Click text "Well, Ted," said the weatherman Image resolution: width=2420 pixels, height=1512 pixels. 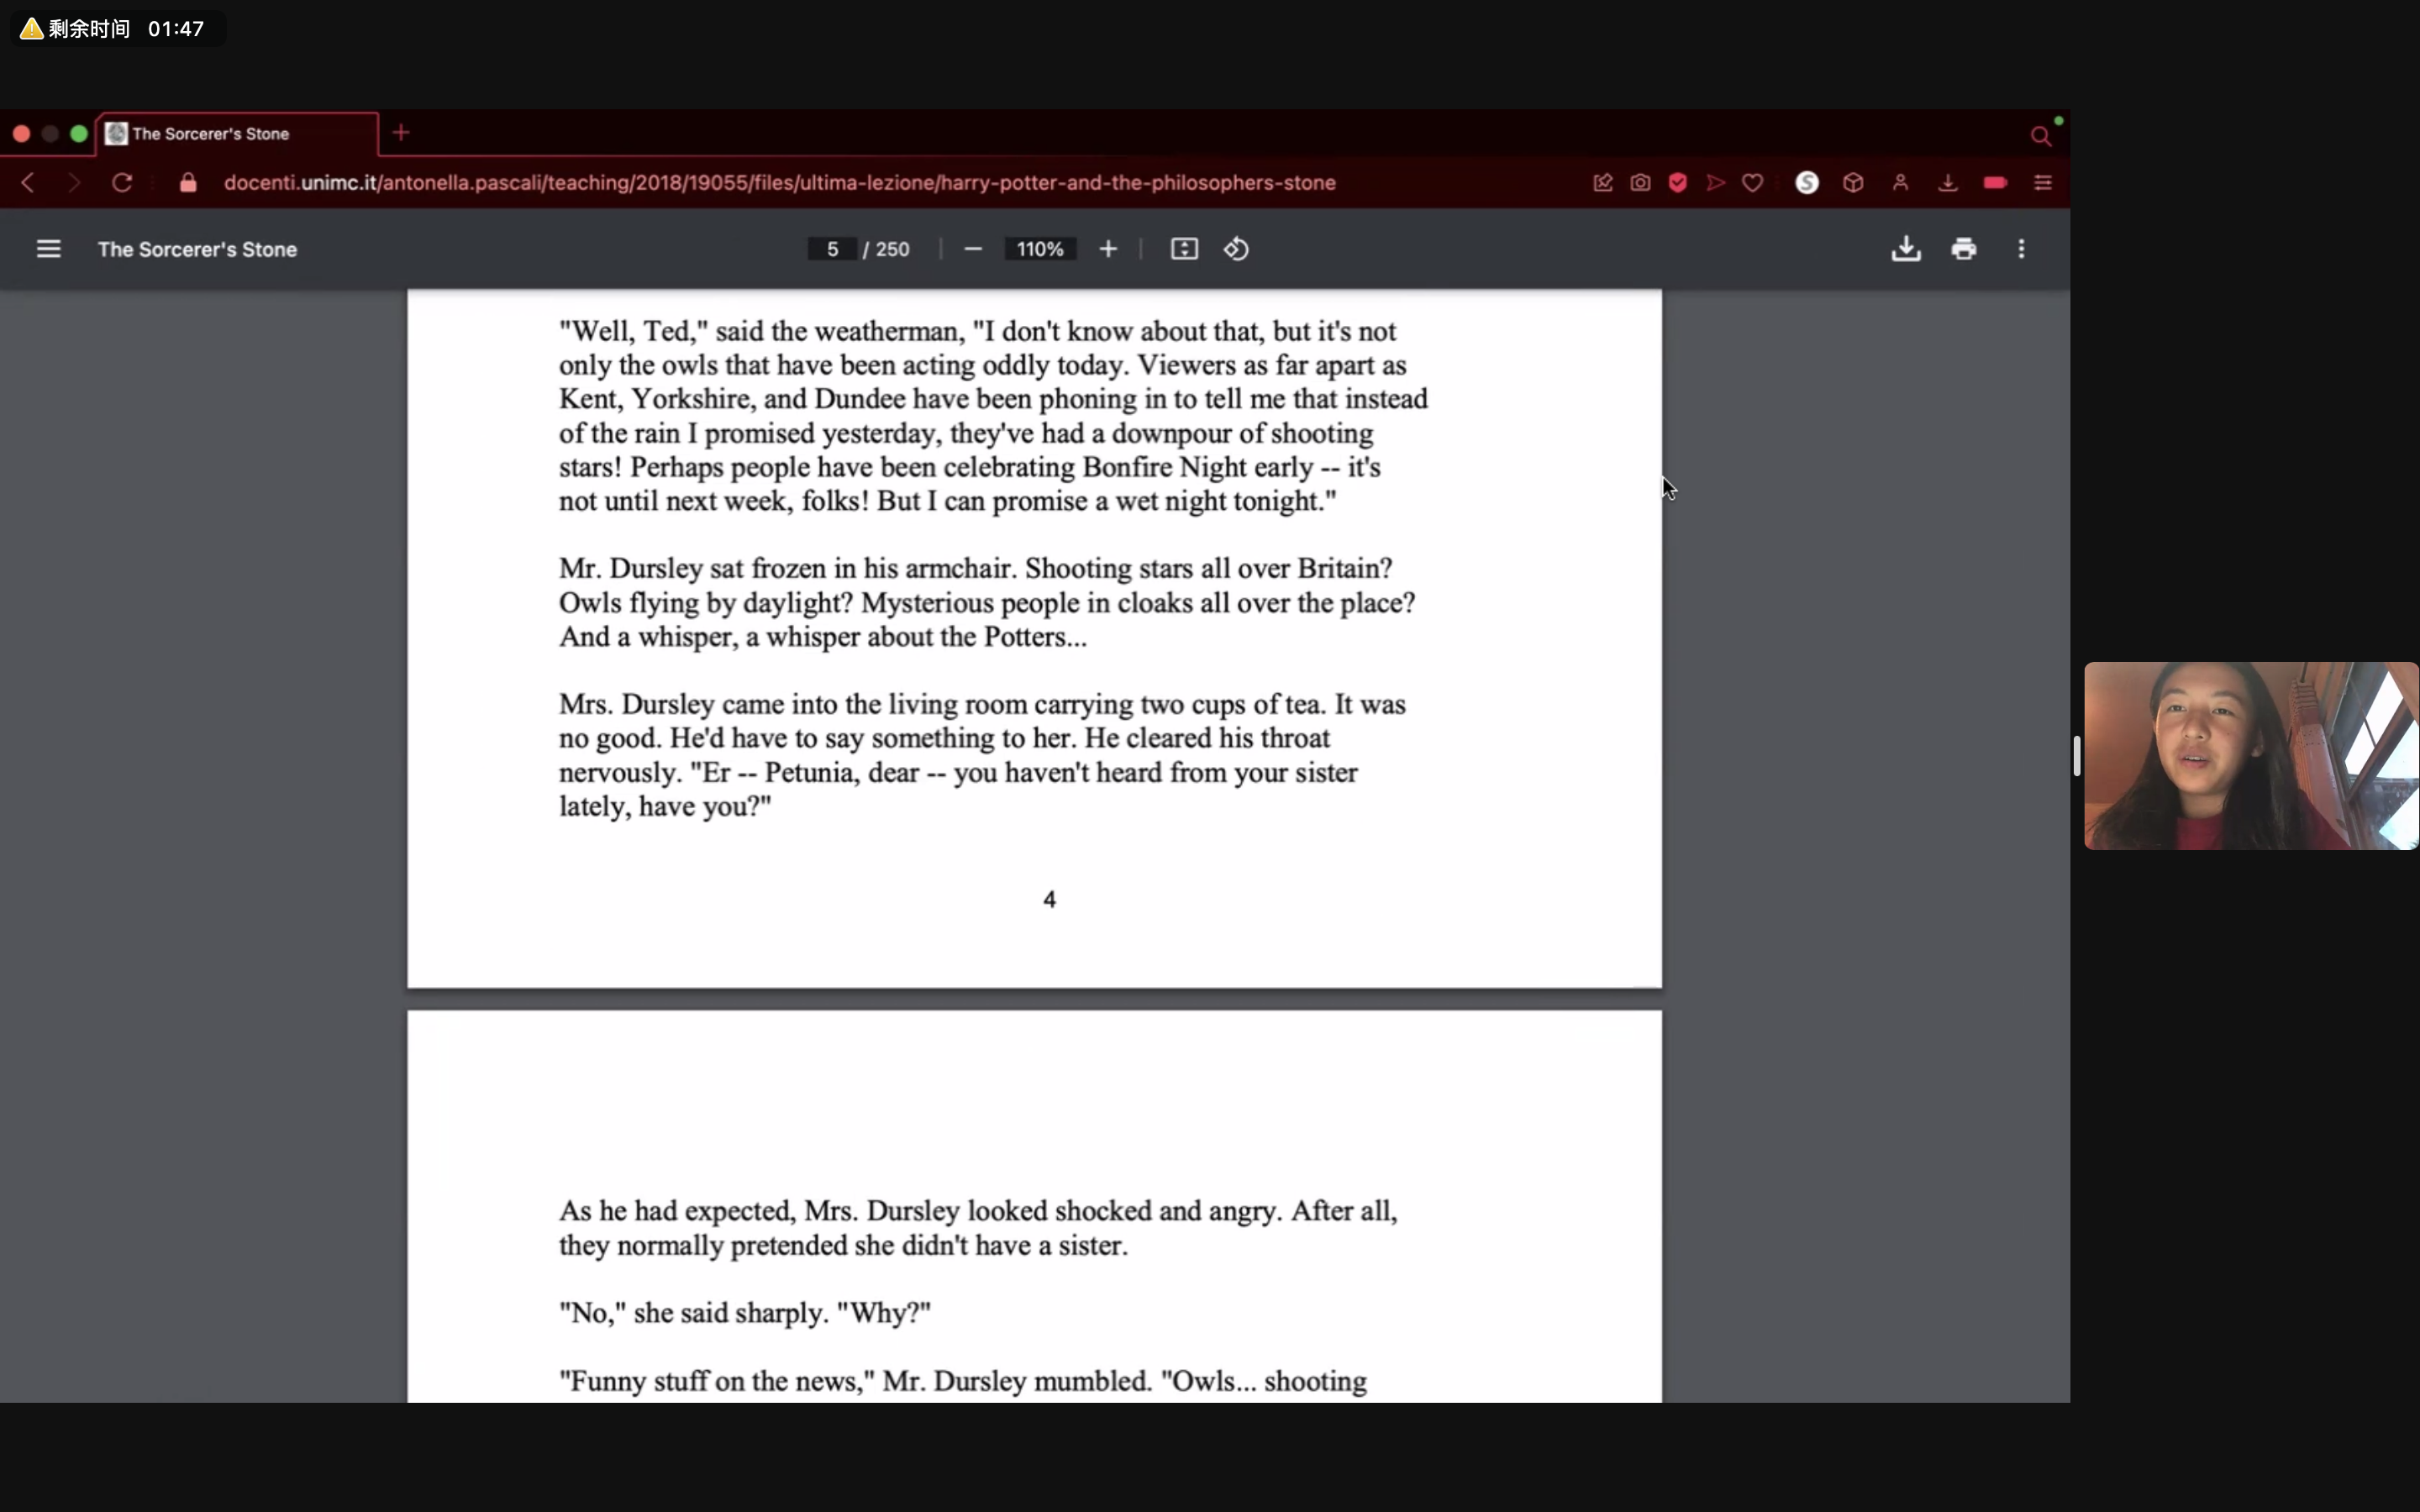coord(762,331)
